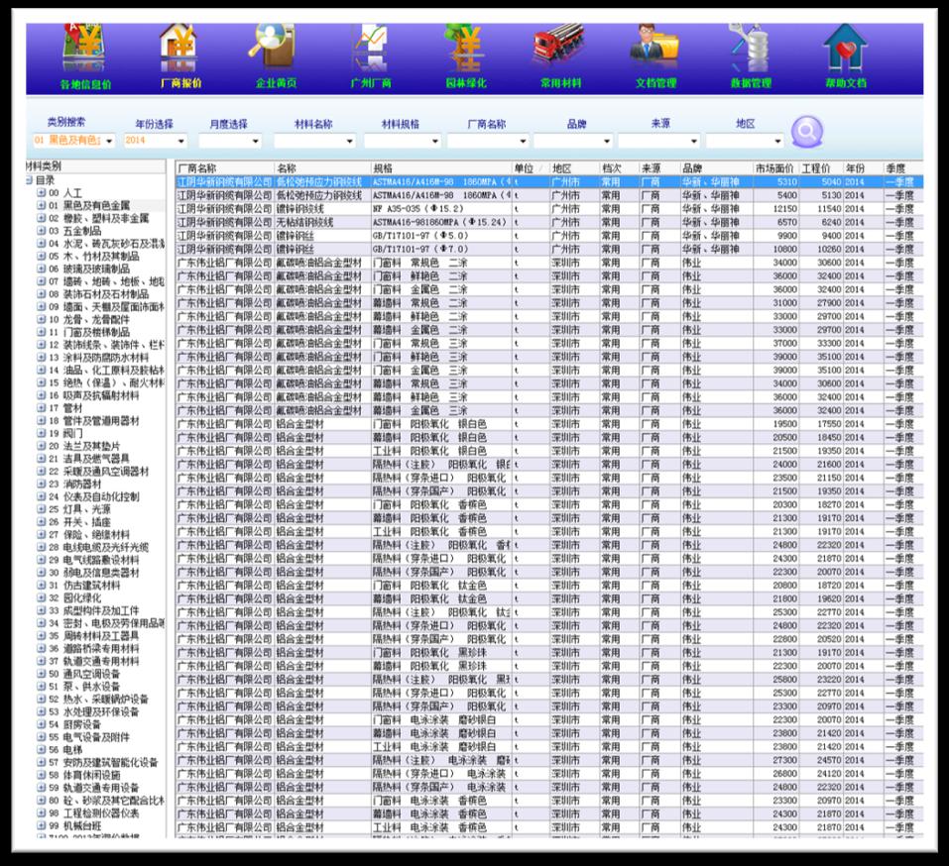
Task: Click the 常用材料 truck icon
Action: coord(558,48)
